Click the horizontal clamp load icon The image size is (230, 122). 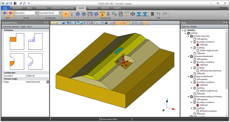[133, 14]
